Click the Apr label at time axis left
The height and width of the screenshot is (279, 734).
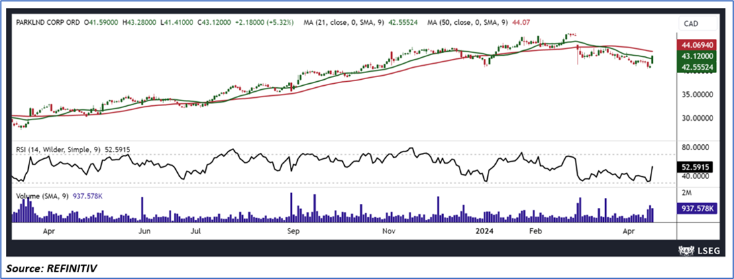(50, 231)
